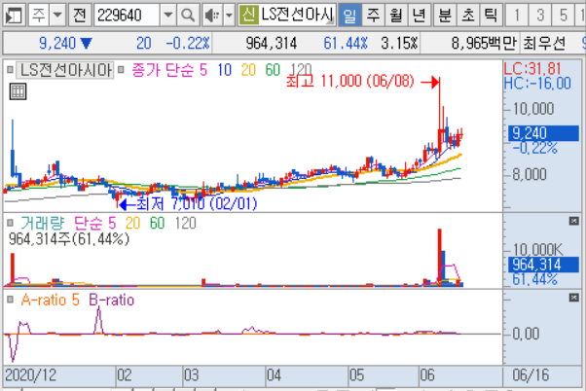The width and height of the screenshot is (586, 391).
Task: Click the LC:31.81 value
Action: pos(532,69)
